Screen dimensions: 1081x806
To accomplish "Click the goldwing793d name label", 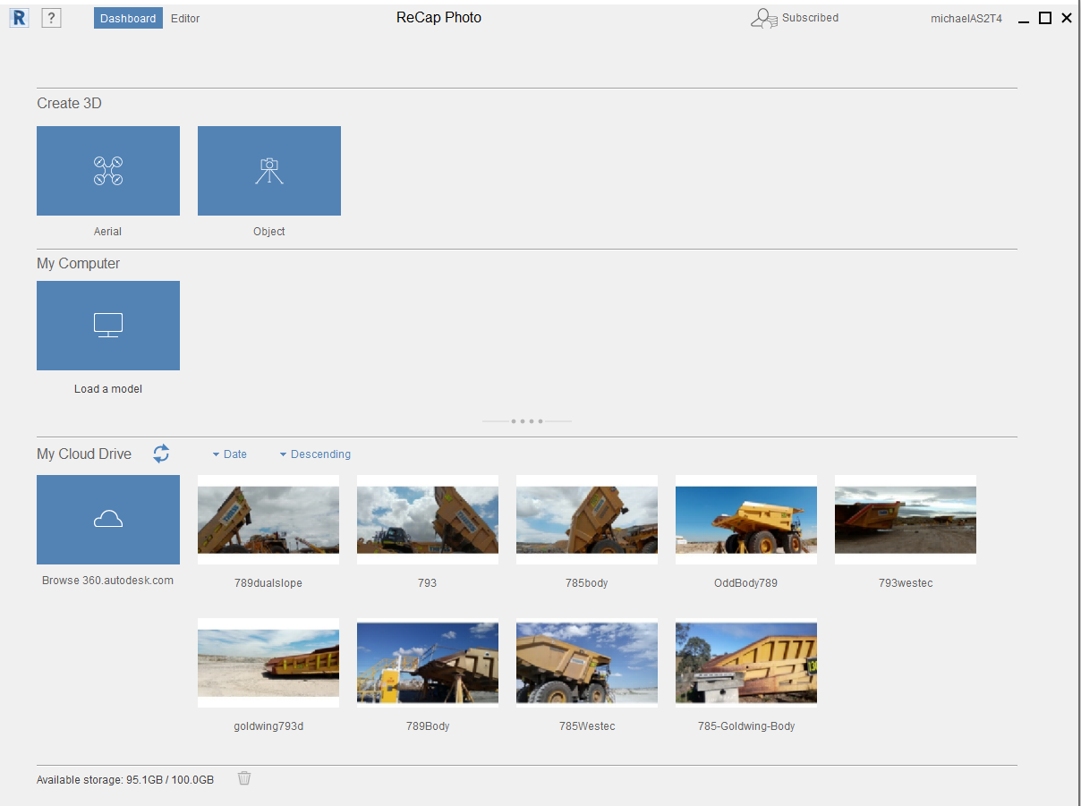I will click(x=268, y=726).
